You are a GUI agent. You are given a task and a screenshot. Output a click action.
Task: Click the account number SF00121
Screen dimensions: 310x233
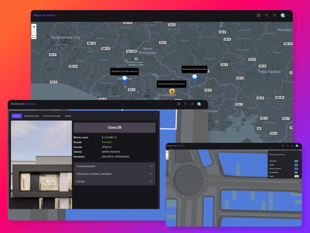click(x=107, y=147)
